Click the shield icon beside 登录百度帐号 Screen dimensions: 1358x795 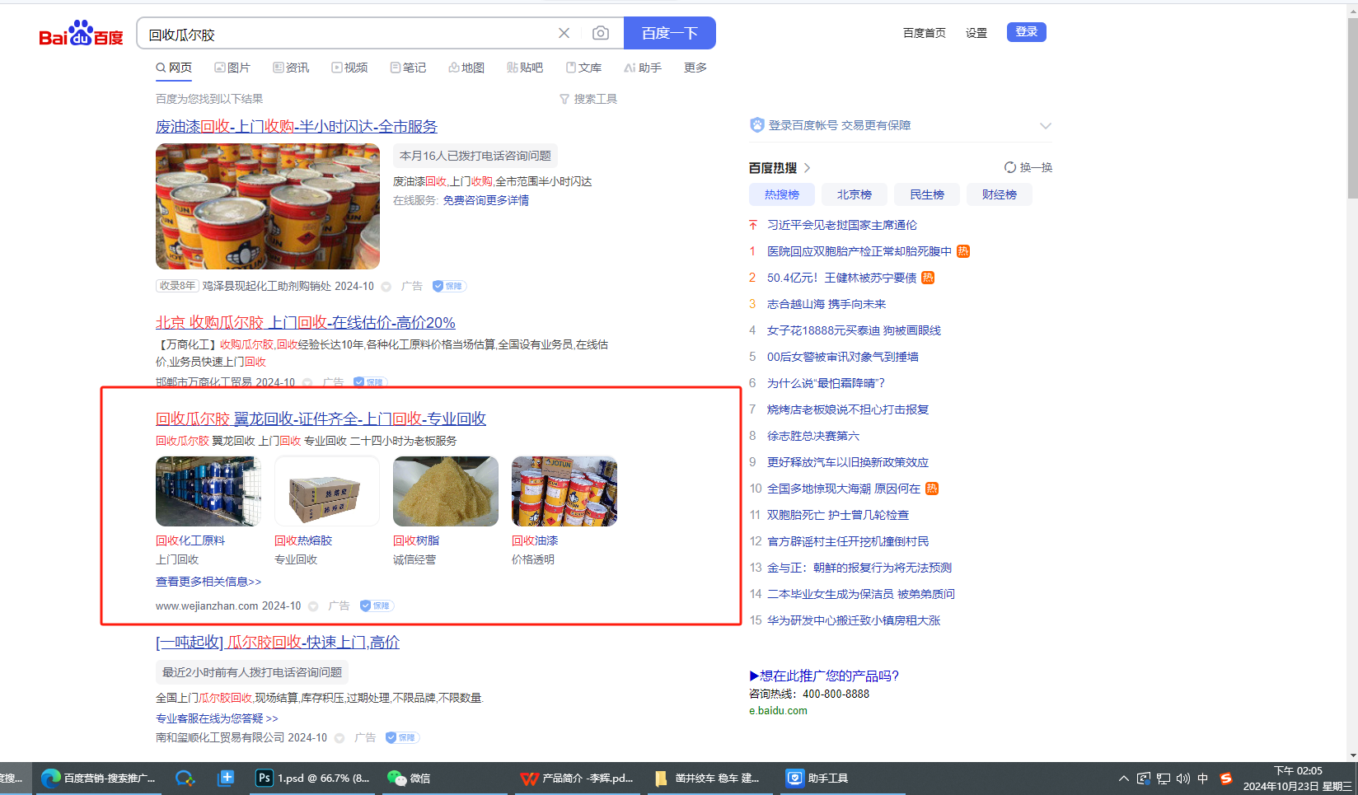[x=757, y=125]
